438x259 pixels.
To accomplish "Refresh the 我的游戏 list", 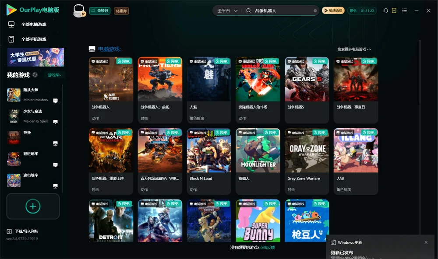I will point(35,75).
